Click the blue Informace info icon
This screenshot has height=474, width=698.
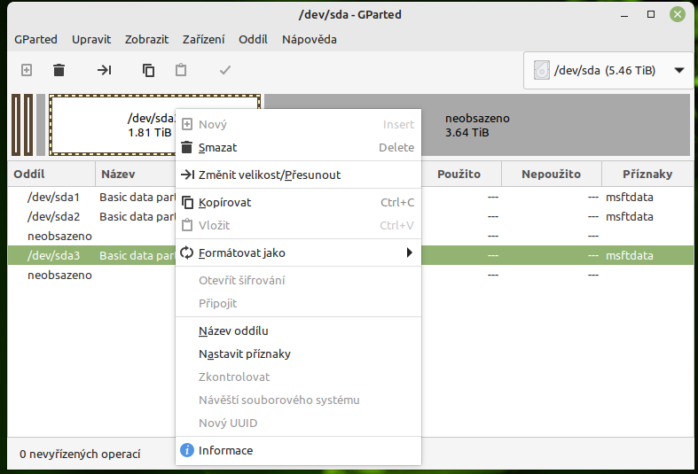[x=187, y=450]
